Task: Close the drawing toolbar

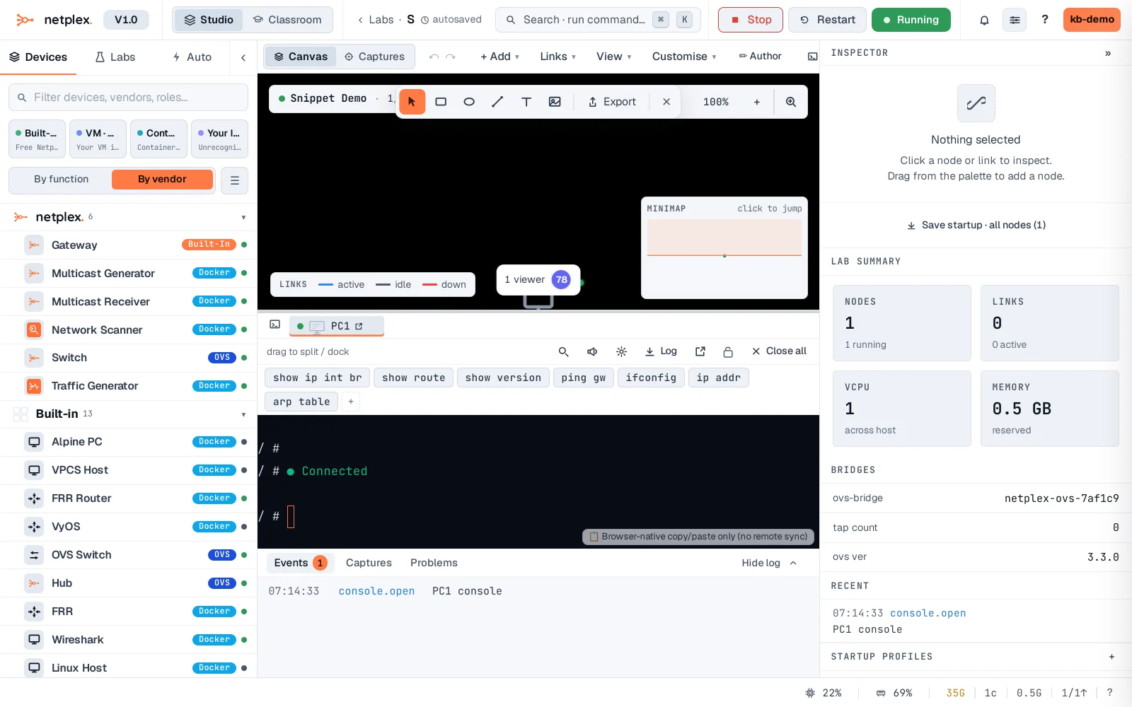Action: 666,102
